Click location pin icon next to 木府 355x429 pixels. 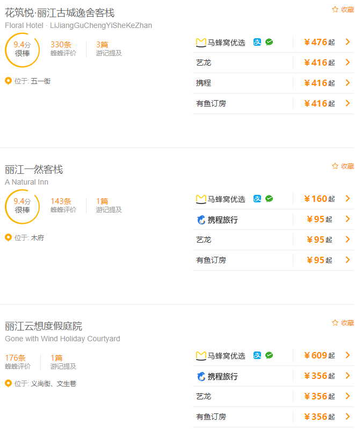point(8,237)
